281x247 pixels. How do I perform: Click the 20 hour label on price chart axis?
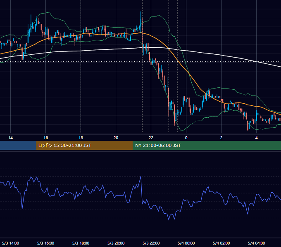pyautogui.click(x=116, y=138)
